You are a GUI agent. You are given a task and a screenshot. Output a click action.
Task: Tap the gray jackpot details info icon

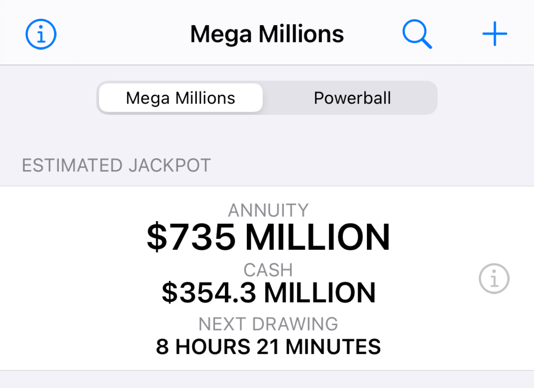(494, 278)
